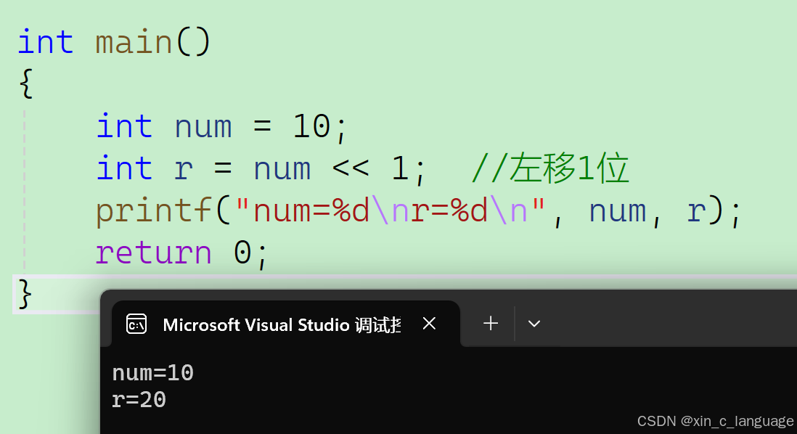Expand the terminal profile dropdown chevron
Screen dimensions: 797x434
point(534,324)
